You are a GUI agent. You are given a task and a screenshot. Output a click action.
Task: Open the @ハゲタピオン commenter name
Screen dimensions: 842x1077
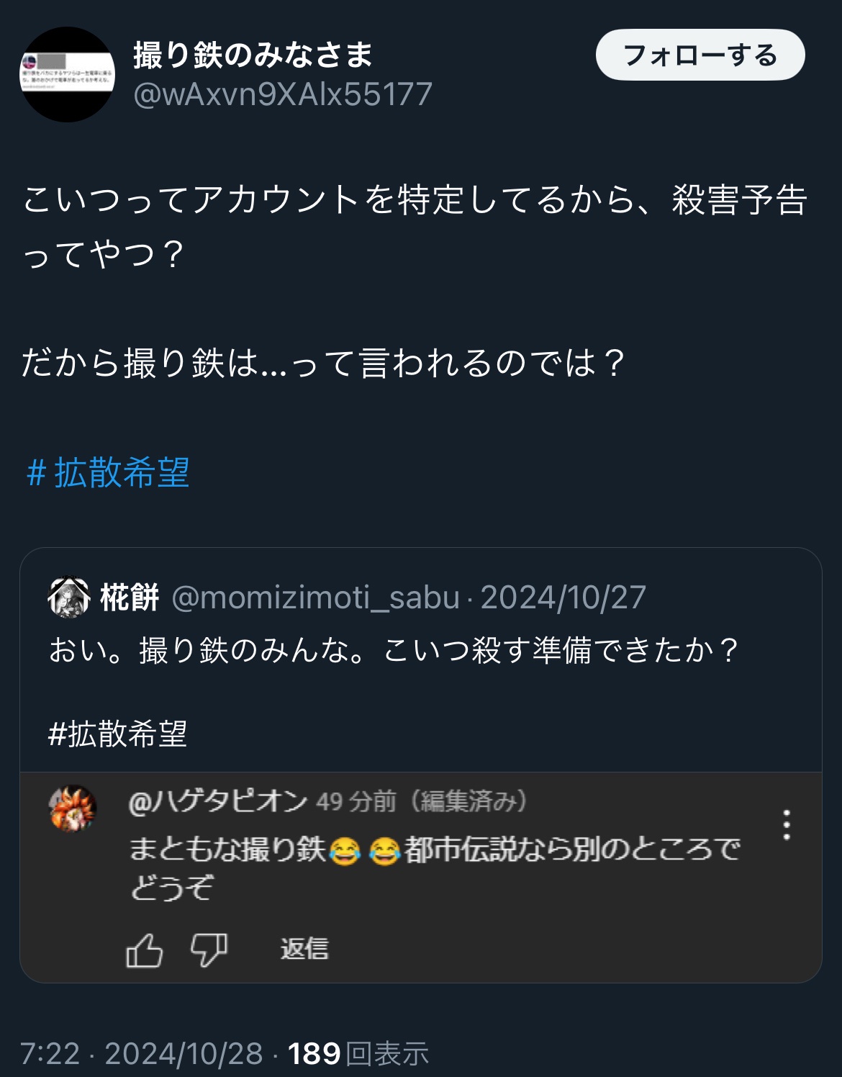coord(218,801)
